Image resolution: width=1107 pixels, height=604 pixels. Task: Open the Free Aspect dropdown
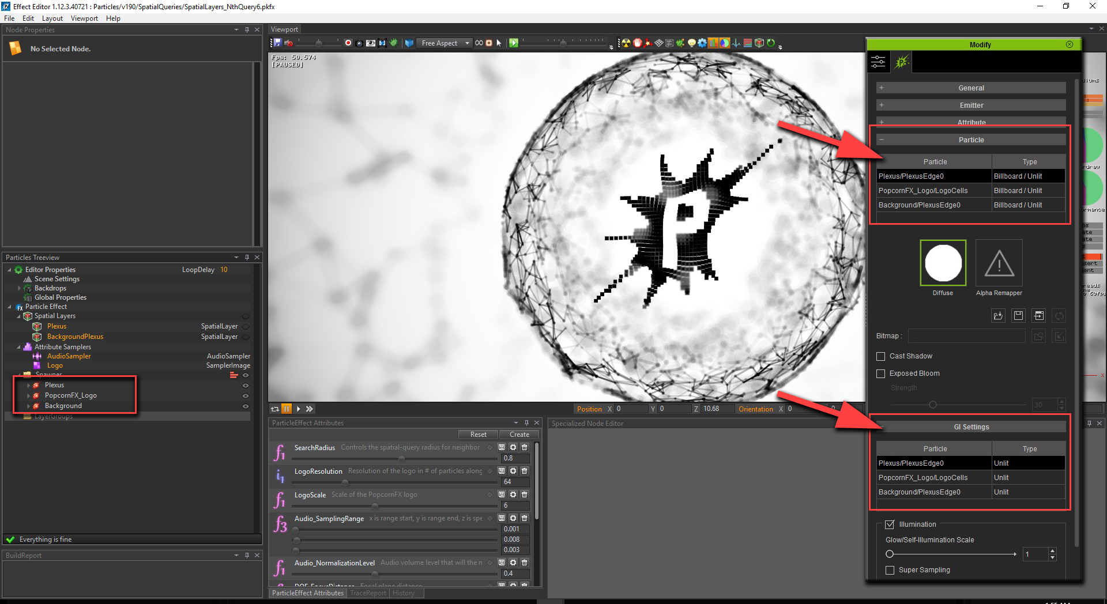pyautogui.click(x=444, y=43)
